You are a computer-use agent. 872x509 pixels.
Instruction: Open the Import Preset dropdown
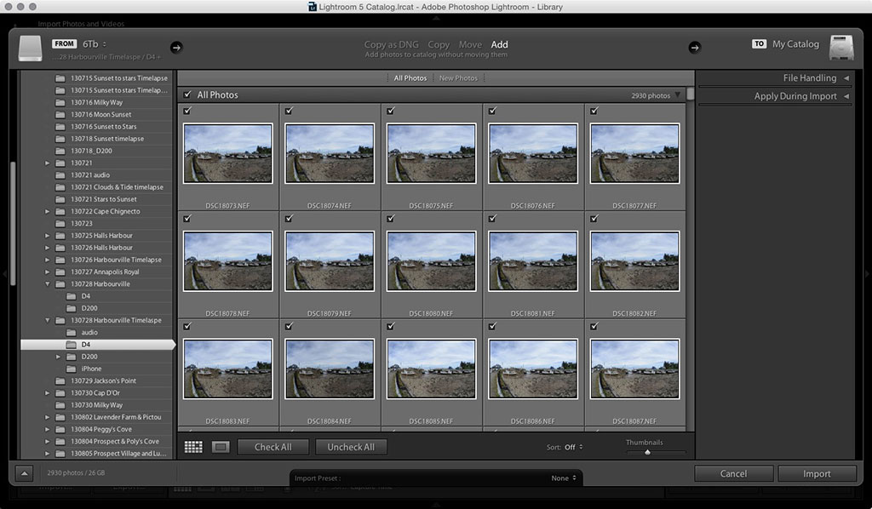pyautogui.click(x=564, y=478)
